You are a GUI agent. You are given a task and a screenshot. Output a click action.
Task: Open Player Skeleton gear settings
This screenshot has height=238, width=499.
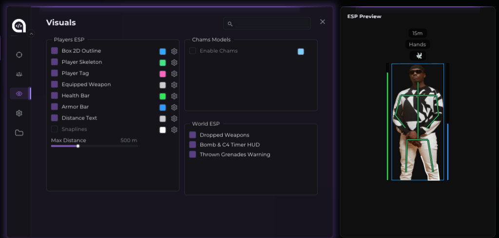[174, 62]
